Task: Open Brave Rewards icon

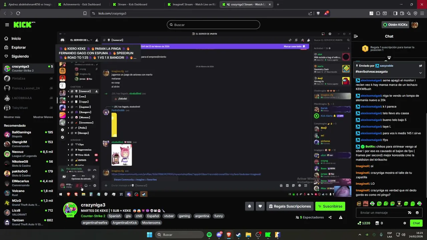Action: tap(326, 13)
